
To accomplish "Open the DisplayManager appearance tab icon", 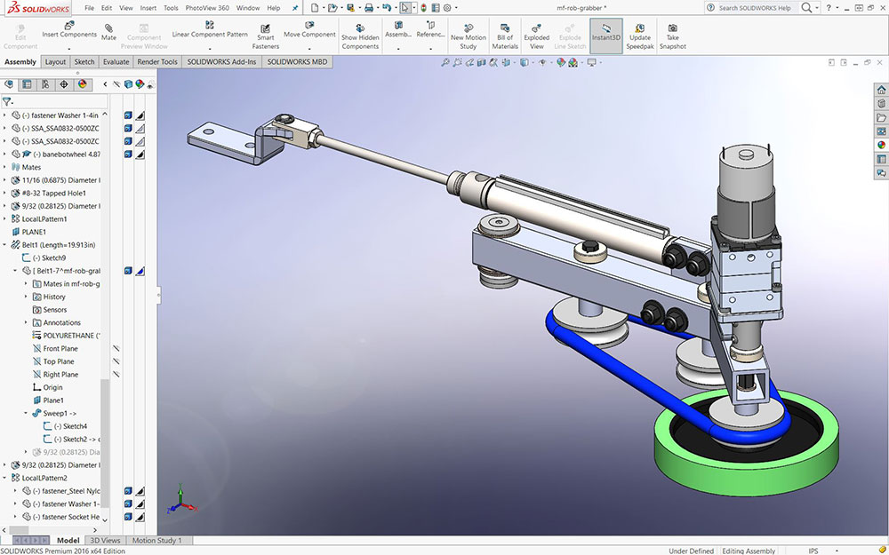I will coord(83,84).
